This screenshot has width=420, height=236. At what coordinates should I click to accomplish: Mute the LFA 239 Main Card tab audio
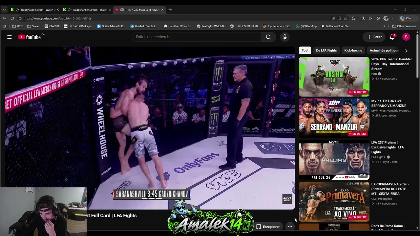[122, 10]
